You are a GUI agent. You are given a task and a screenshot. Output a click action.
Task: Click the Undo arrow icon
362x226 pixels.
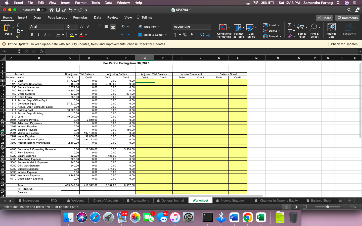[70, 10]
